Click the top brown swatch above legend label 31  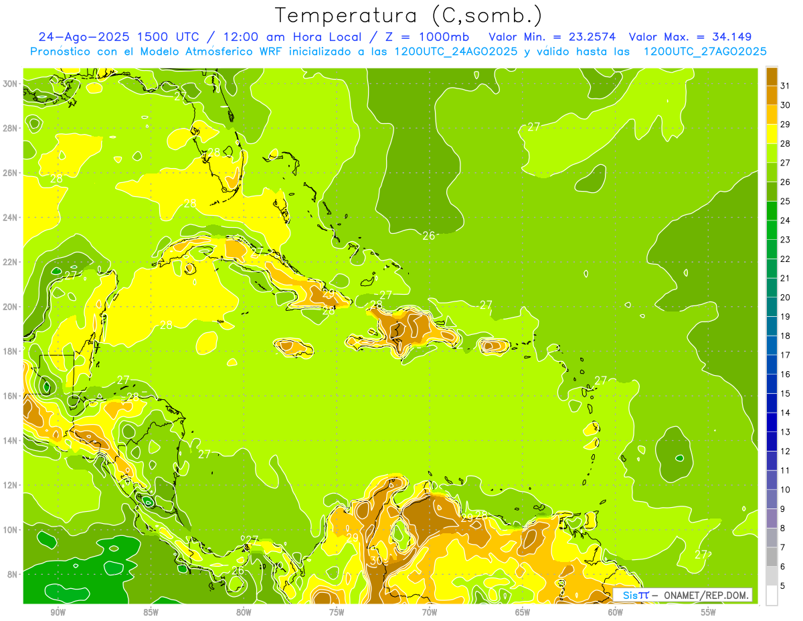(772, 76)
